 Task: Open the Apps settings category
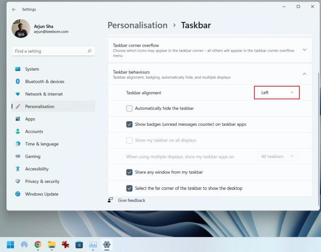pos(30,119)
